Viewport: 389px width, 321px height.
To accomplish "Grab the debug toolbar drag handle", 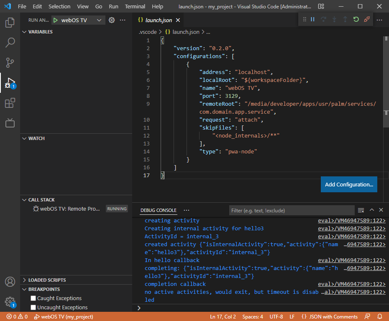I will 305,19.
